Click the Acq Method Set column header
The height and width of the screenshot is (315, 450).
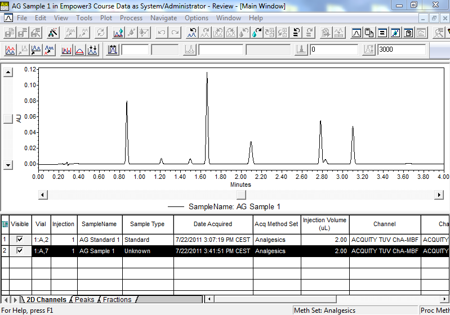[277, 224]
